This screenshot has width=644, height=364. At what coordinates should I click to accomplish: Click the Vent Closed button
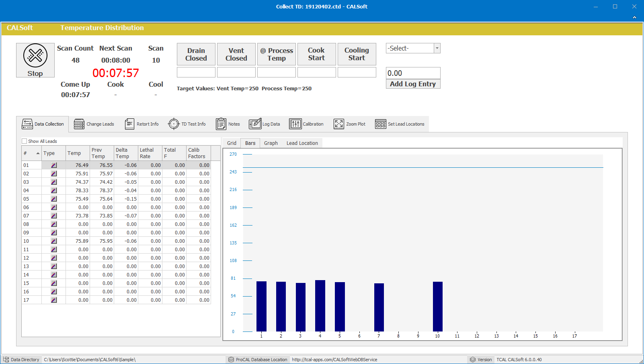(x=236, y=54)
